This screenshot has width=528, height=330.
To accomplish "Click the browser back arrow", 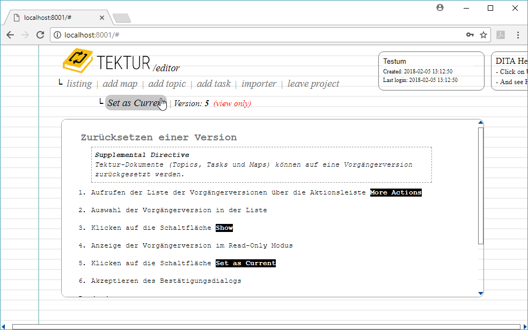I will click(x=10, y=35).
